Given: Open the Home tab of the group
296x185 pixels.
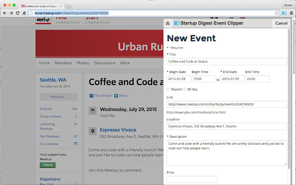Looking at the screenshot, I should [x=44, y=63].
